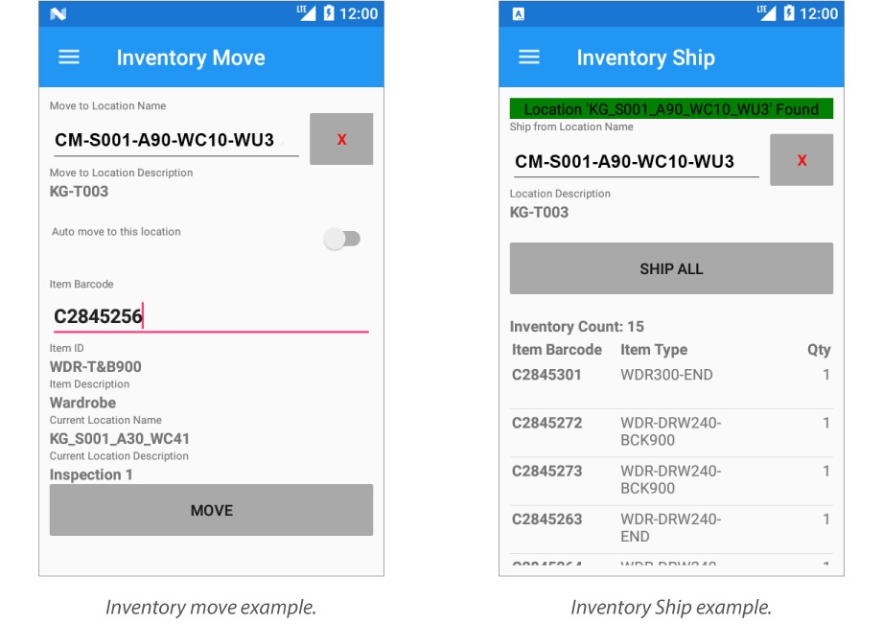This screenshot has height=624, width=883.
Task: Select inventory row with barcode C2845272
Action: [670, 432]
